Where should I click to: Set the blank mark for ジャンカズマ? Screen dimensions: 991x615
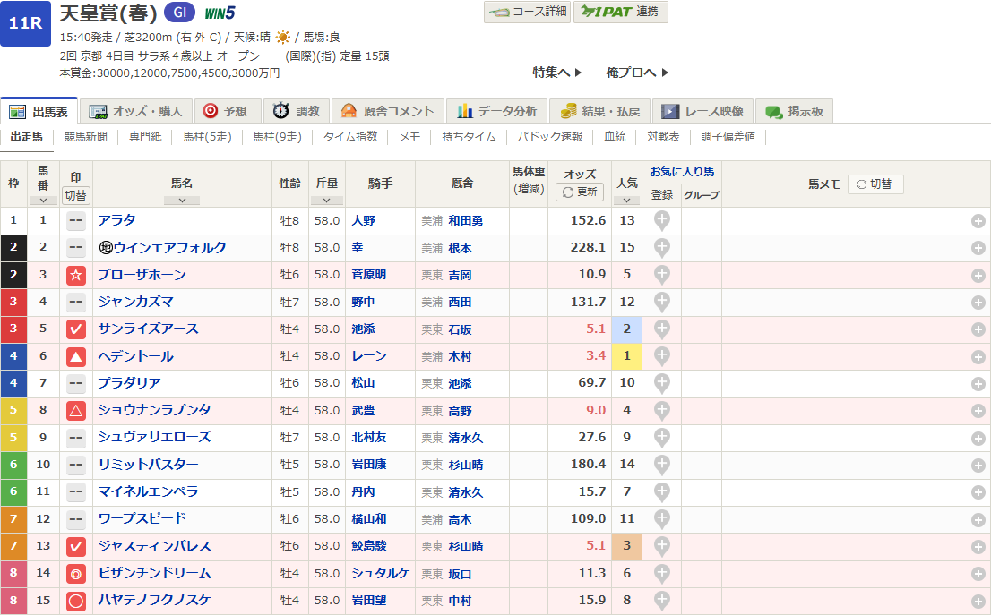(76, 303)
